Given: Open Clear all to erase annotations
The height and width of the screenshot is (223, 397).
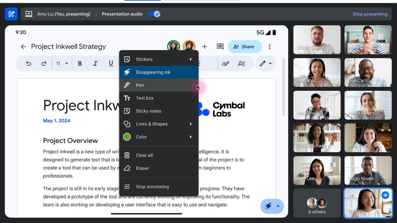Looking at the screenshot, I should [144, 155].
